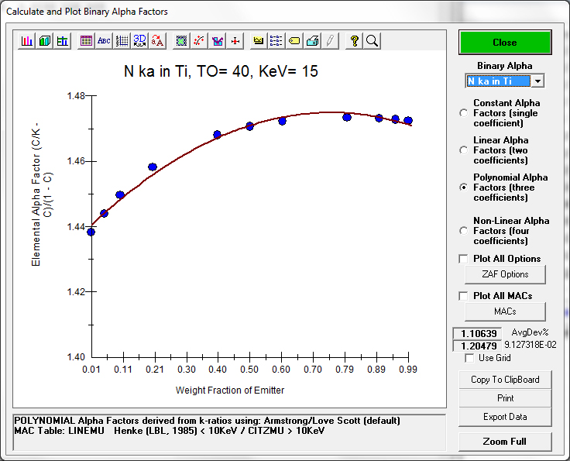570x461 pixels.
Task: Enable the Plot All Options checkbox
Action: pyautogui.click(x=464, y=259)
